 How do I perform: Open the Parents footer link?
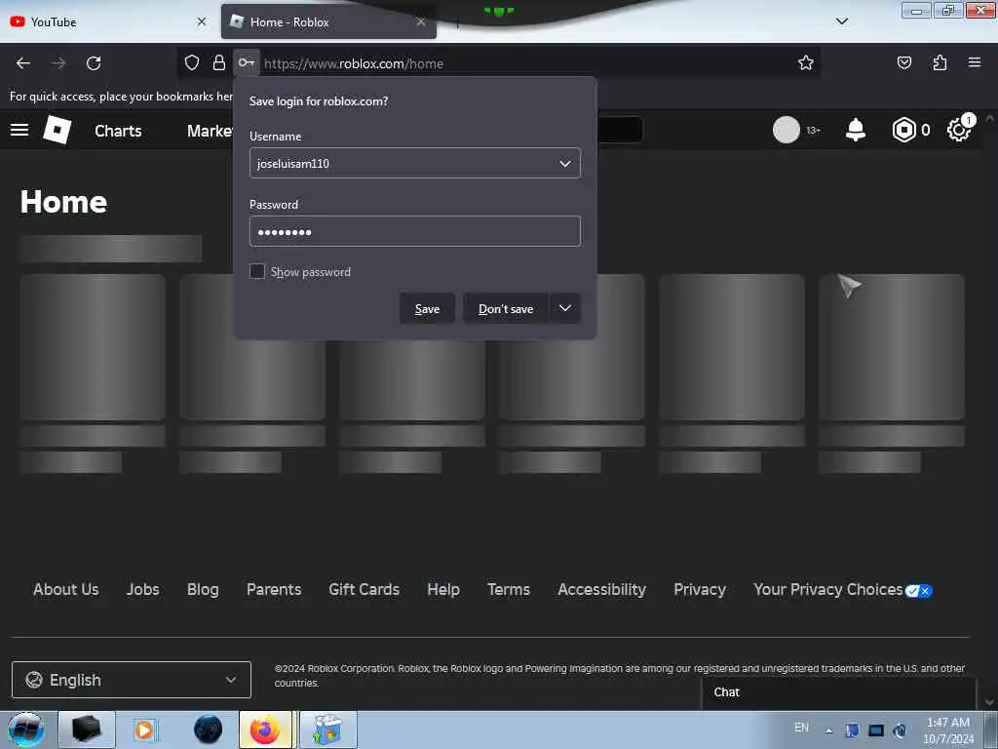(274, 590)
